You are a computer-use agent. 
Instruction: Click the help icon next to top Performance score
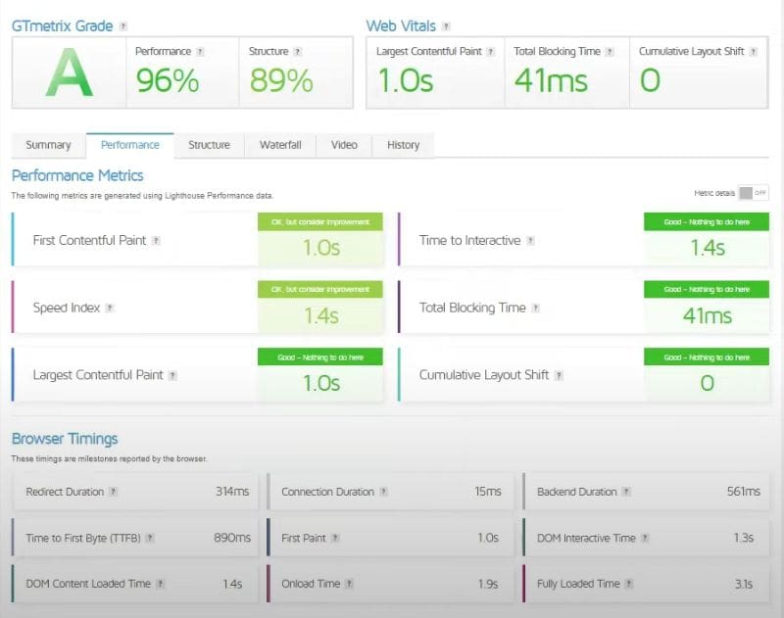click(x=200, y=52)
